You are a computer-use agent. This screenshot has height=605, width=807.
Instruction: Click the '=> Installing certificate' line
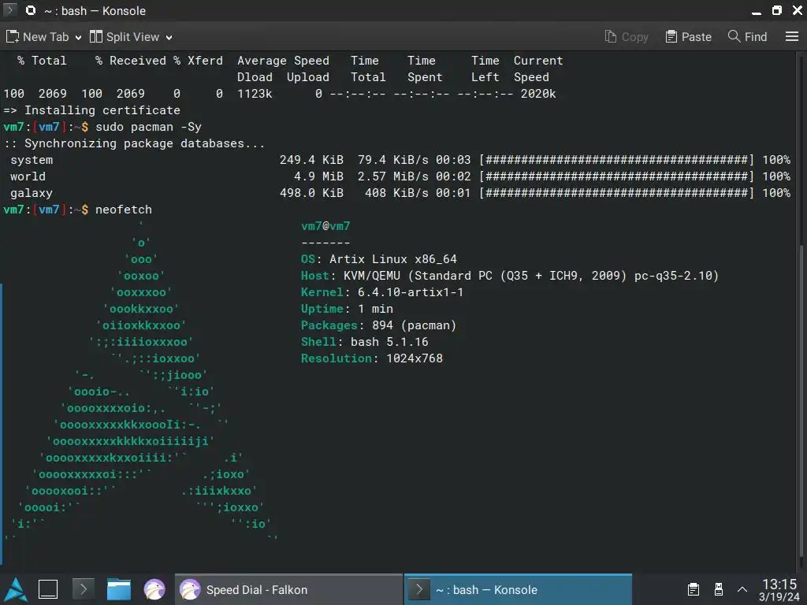pos(91,110)
